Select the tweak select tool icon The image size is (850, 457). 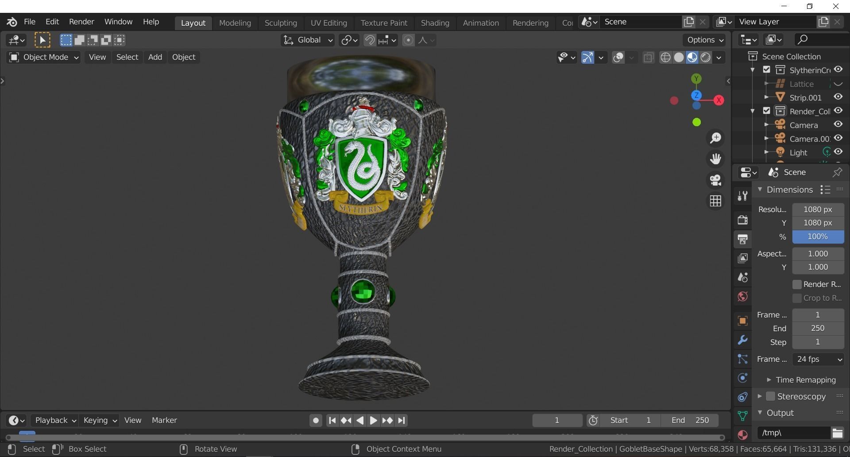[42, 40]
